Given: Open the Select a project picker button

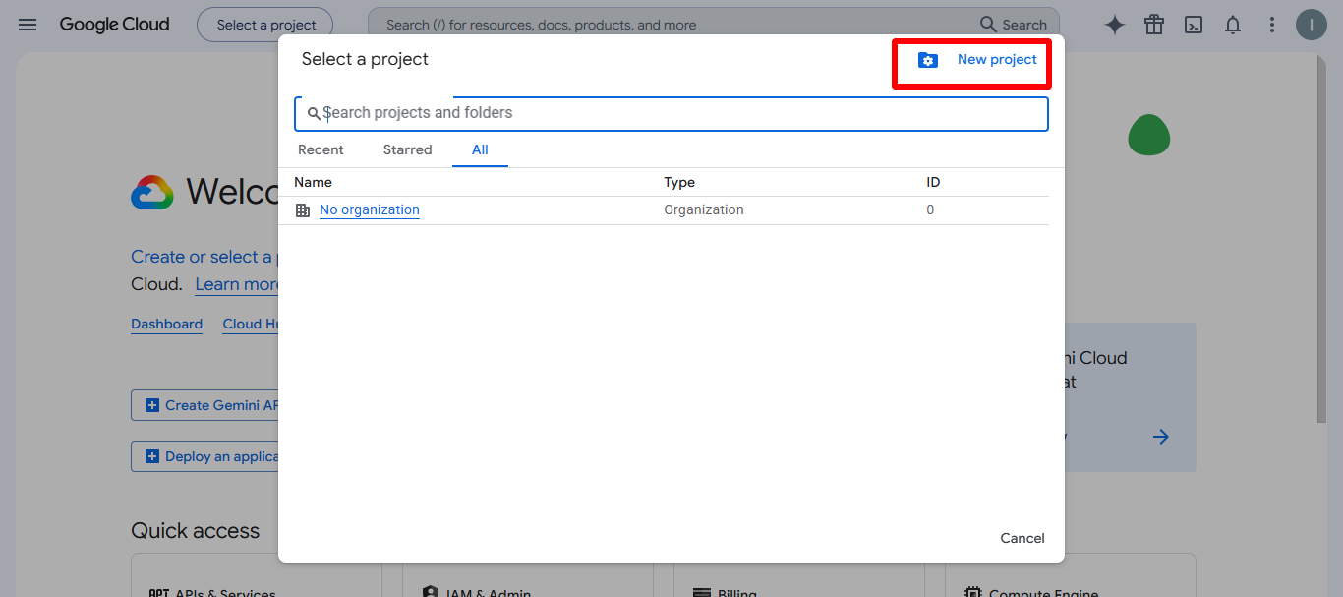Looking at the screenshot, I should (x=264, y=25).
